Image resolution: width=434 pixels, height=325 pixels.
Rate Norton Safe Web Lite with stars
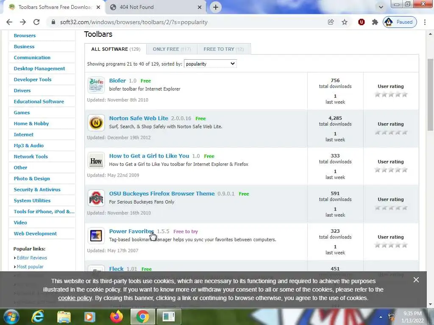[x=391, y=132]
